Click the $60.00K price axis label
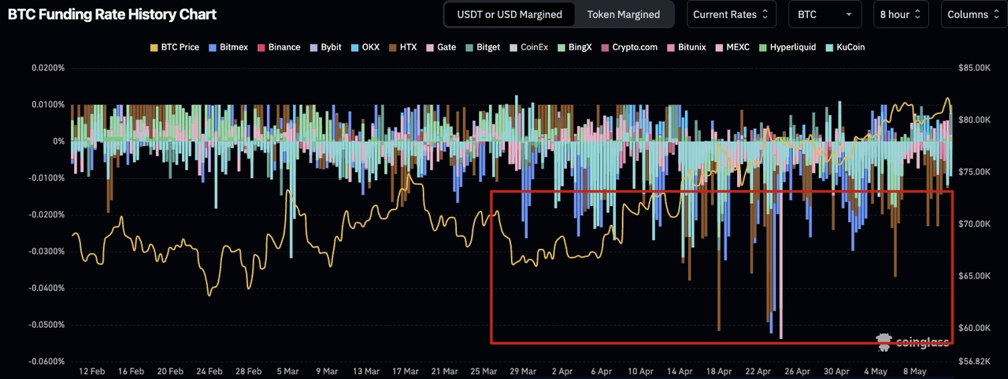The height and width of the screenshot is (379, 1008). [x=974, y=328]
